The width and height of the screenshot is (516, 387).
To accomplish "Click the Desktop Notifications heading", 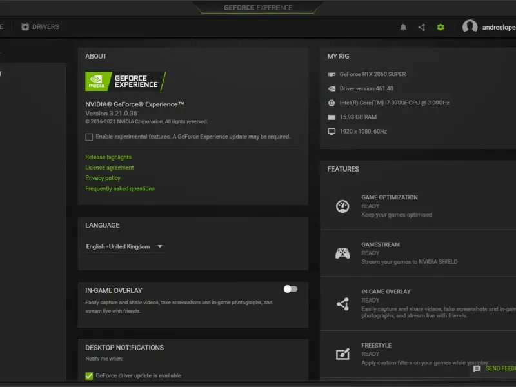I will pos(124,348).
